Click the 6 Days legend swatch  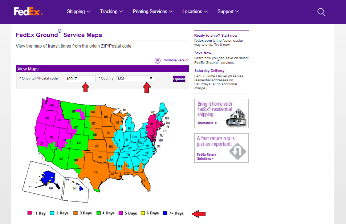click(143, 213)
